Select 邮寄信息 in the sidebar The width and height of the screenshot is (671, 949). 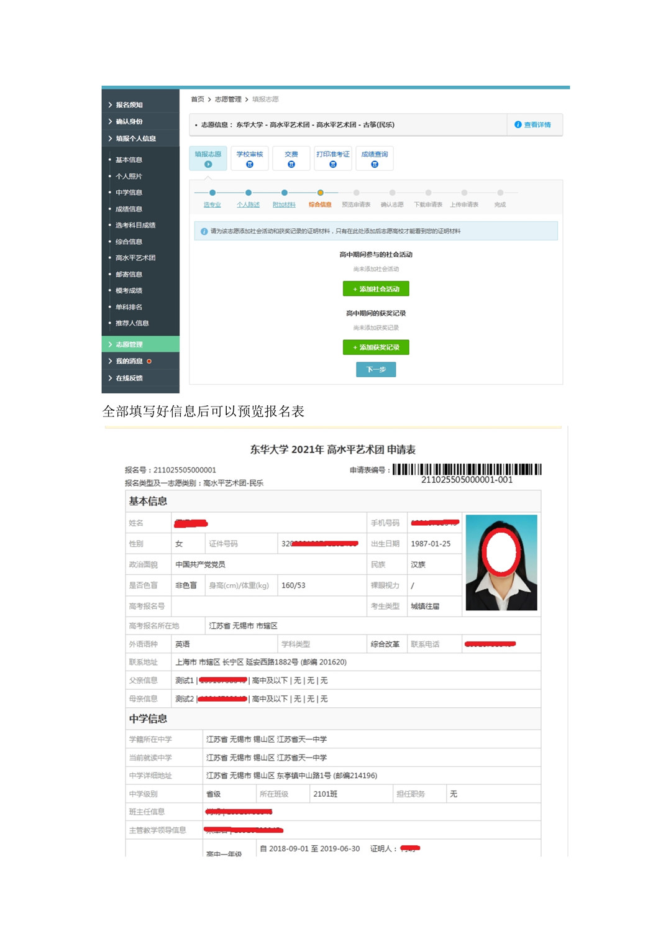pyautogui.click(x=129, y=274)
